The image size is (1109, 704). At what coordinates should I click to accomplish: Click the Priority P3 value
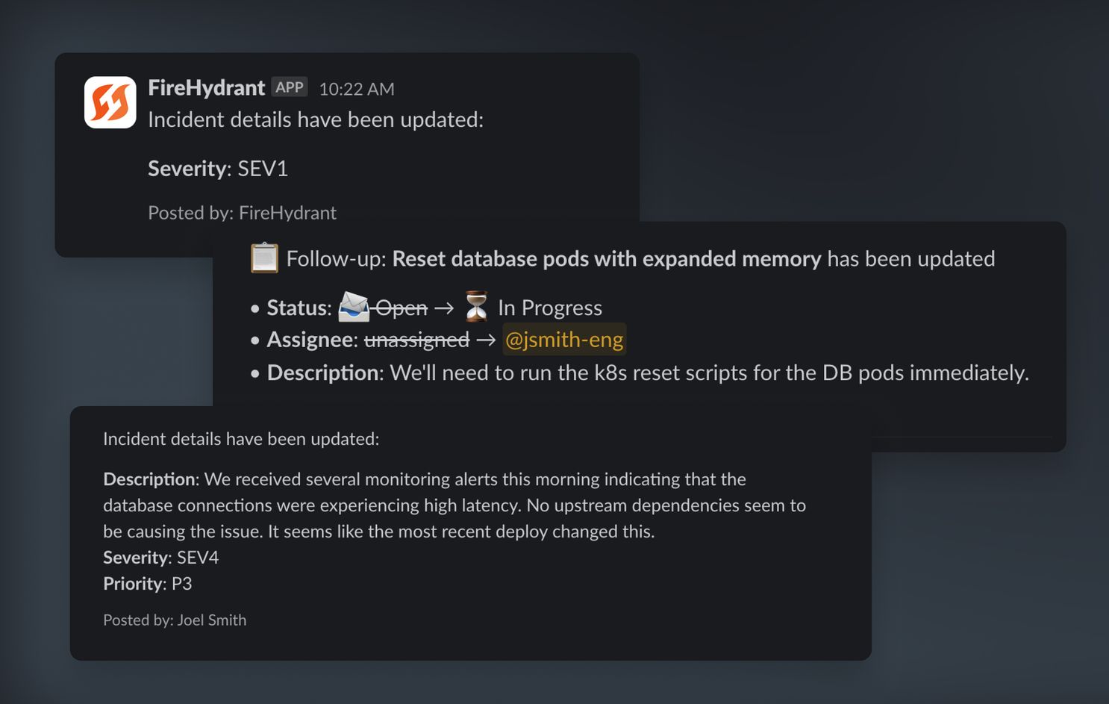[181, 584]
